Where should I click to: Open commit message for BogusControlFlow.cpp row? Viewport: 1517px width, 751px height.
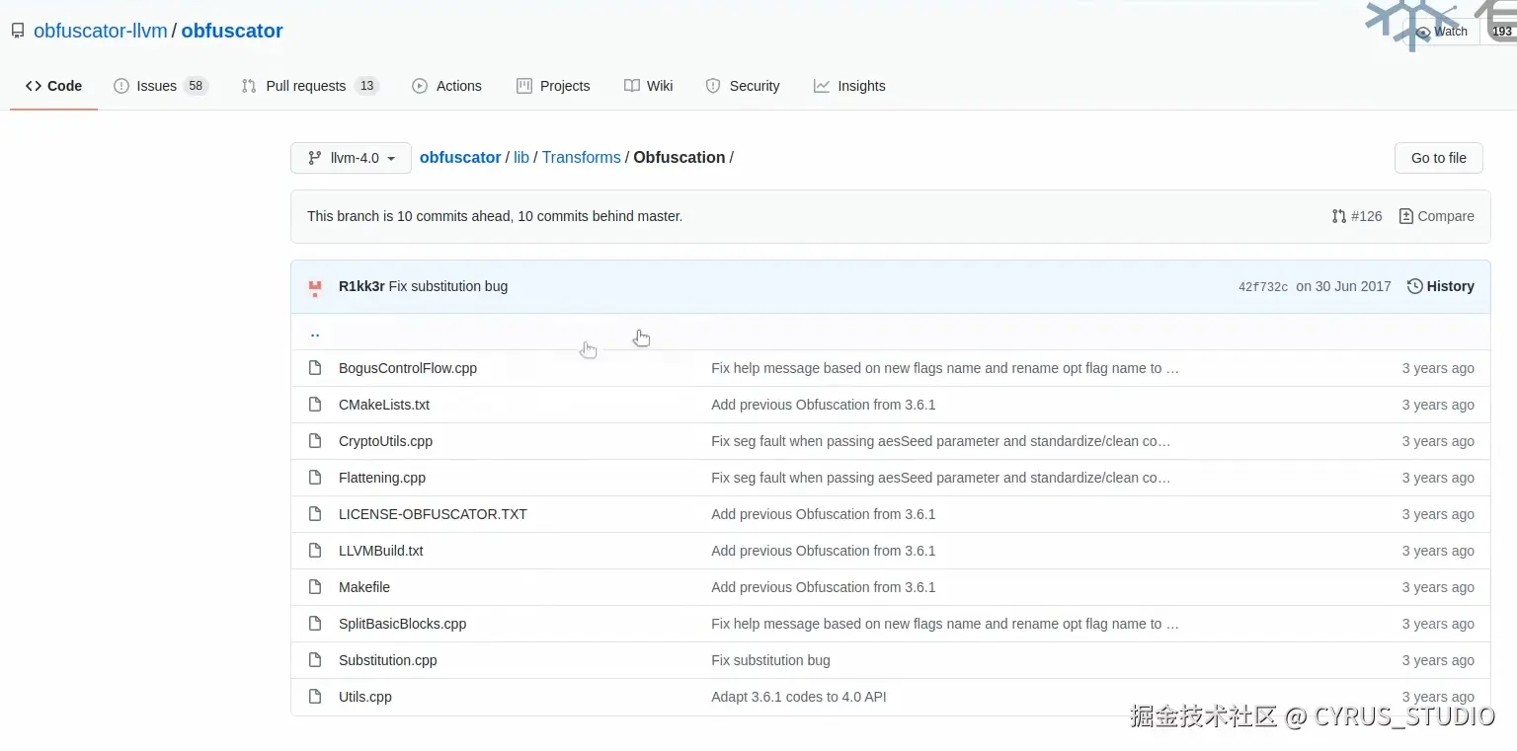coord(945,368)
